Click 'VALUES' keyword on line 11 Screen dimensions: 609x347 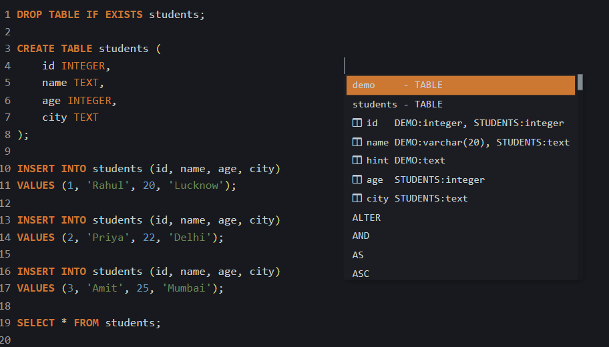(36, 186)
